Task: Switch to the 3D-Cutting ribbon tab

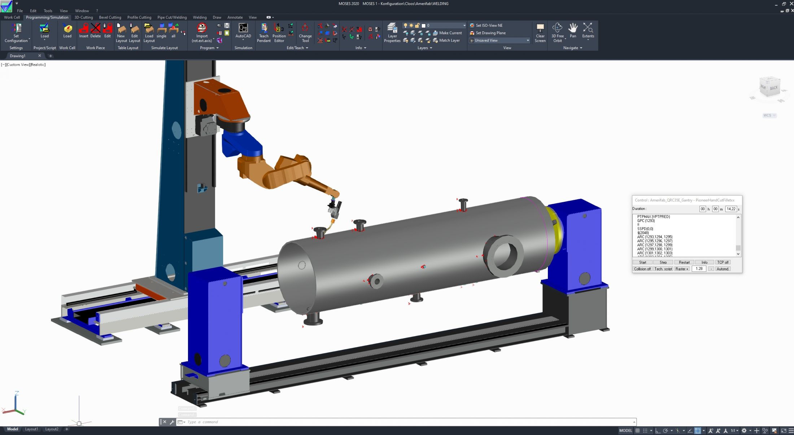Action: pos(83,17)
